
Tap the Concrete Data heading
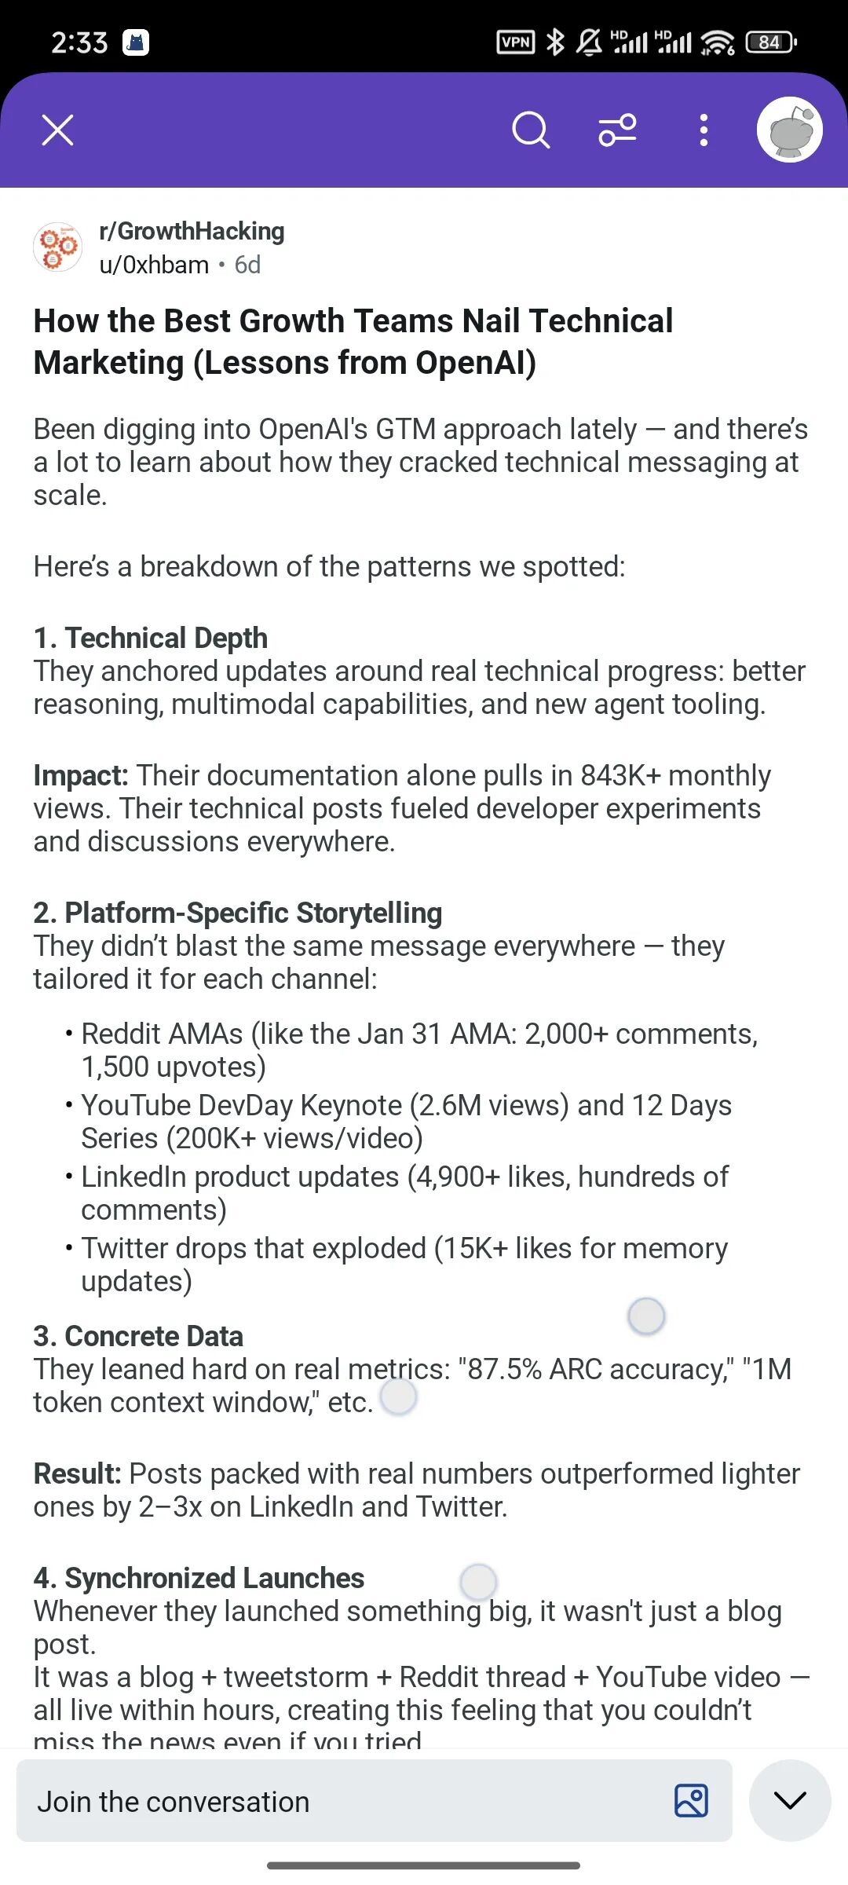coord(137,1336)
